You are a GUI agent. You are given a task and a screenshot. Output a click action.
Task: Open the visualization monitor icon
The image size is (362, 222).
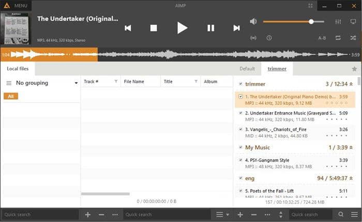point(353,22)
